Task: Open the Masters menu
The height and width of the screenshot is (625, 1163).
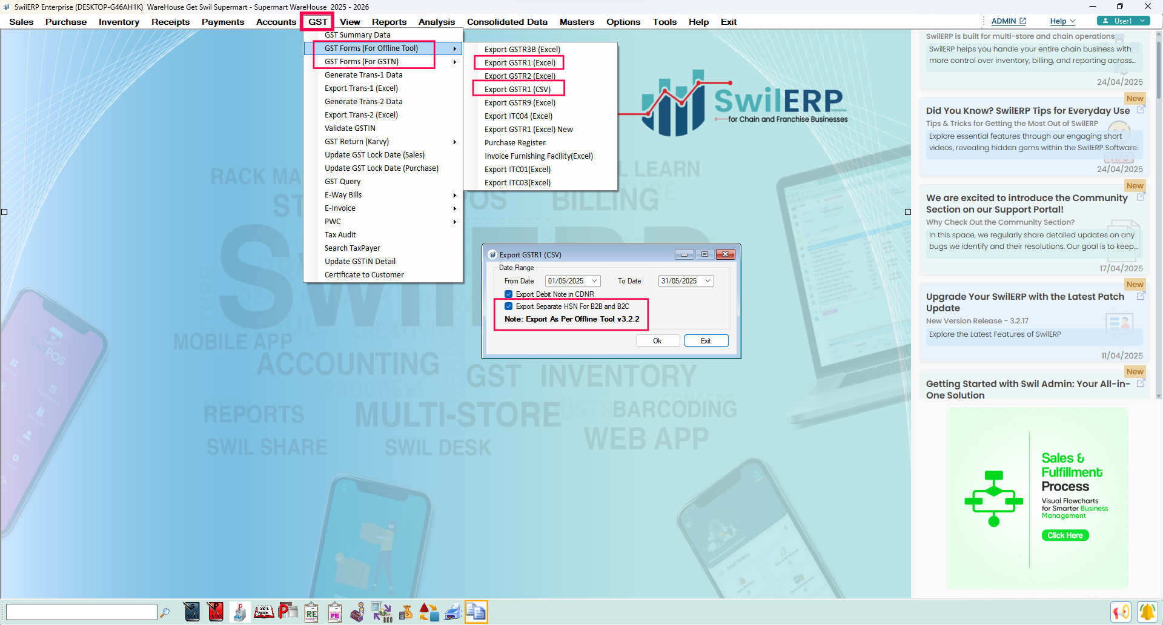Action: 577,22
